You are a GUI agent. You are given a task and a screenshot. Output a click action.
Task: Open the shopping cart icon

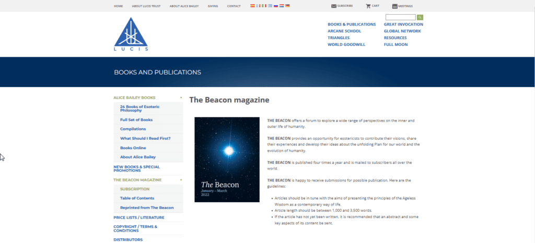click(x=368, y=6)
